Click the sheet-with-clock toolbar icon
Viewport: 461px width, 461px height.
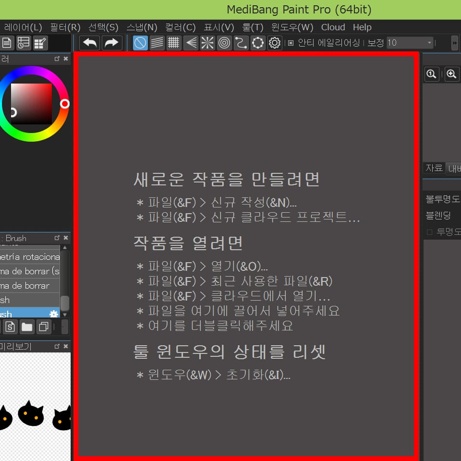click(x=24, y=43)
